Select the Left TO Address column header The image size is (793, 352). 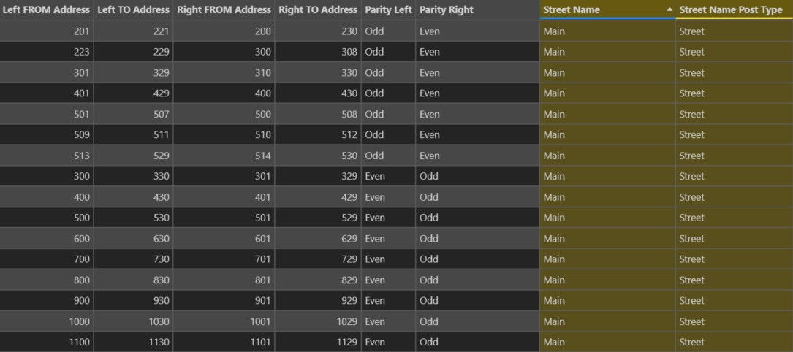pos(133,9)
